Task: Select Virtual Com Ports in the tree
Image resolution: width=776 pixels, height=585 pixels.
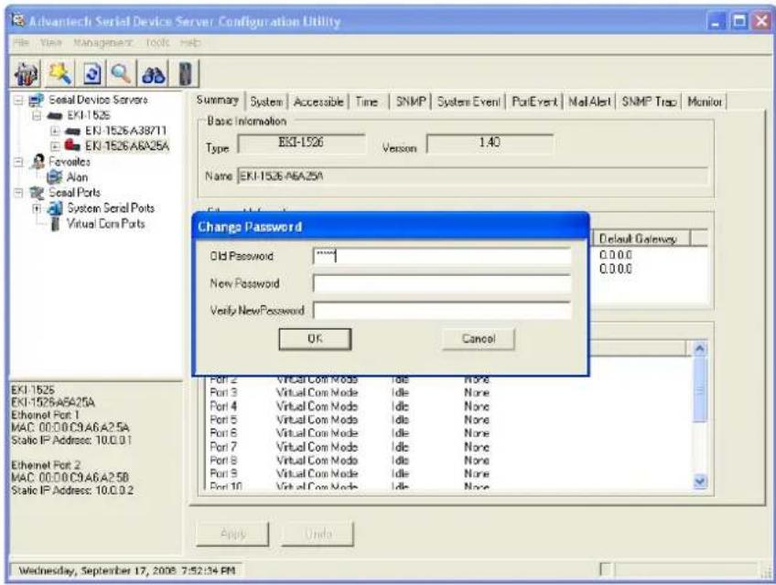Action: pyautogui.click(x=106, y=224)
